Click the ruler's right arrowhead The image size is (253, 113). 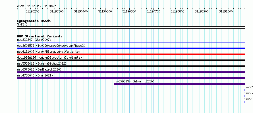pyautogui.click(x=244, y=9)
